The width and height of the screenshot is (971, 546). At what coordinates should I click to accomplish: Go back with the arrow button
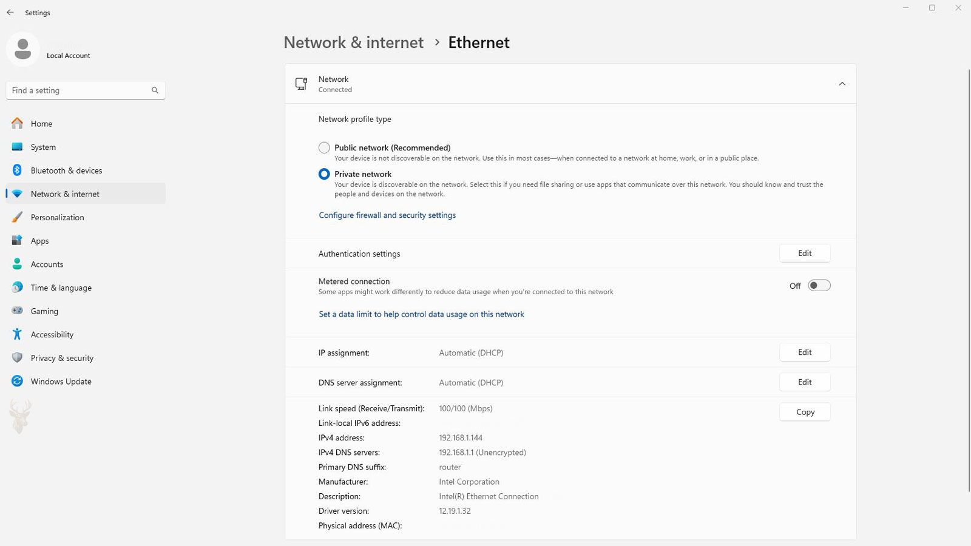pyautogui.click(x=10, y=13)
